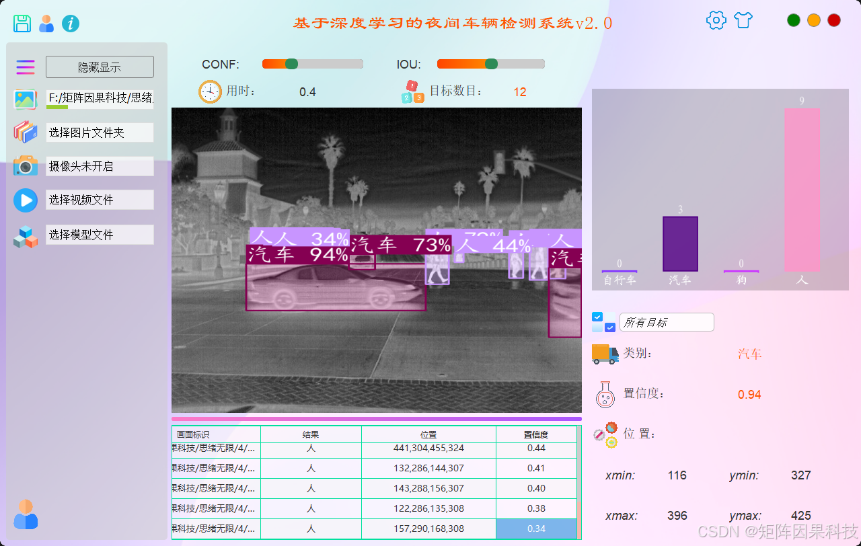Click the checklist icon beside target dropdown
Viewport: 861px width, 546px height.
coord(603,322)
